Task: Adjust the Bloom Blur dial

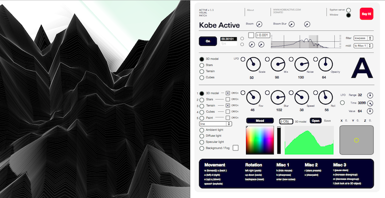Action: (x=291, y=24)
